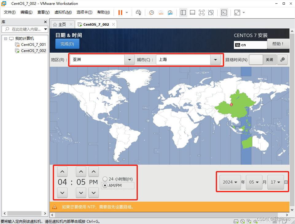Open the 编辑(E) menu
Screen dimensions: 295x224
[x=26, y=12]
